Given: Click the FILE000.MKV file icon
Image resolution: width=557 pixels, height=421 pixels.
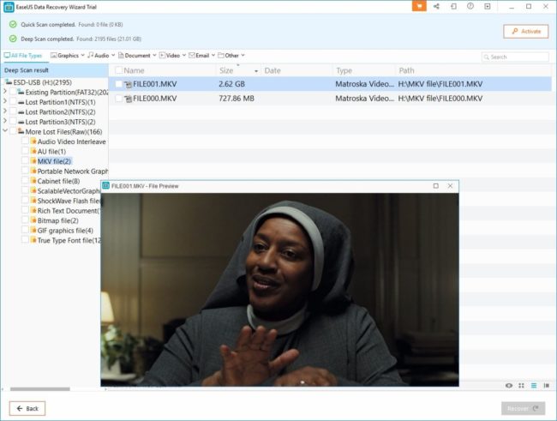Looking at the screenshot, I should [128, 99].
